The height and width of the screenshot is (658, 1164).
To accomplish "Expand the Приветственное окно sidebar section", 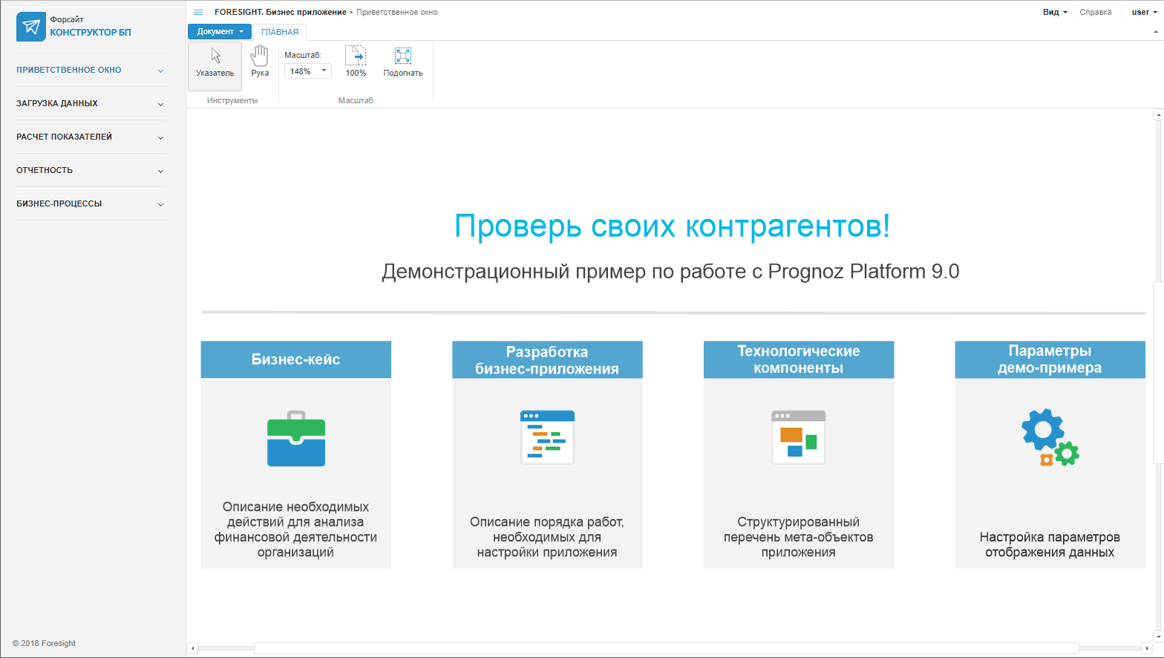I will [x=160, y=71].
